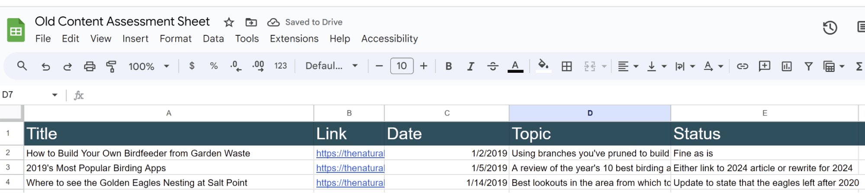
Task: Open the 100% zoom dropdown
Action: point(148,66)
